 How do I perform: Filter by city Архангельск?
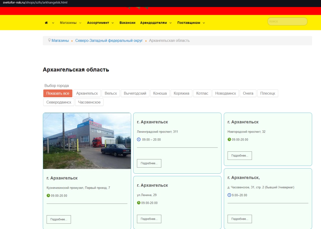tap(87, 93)
